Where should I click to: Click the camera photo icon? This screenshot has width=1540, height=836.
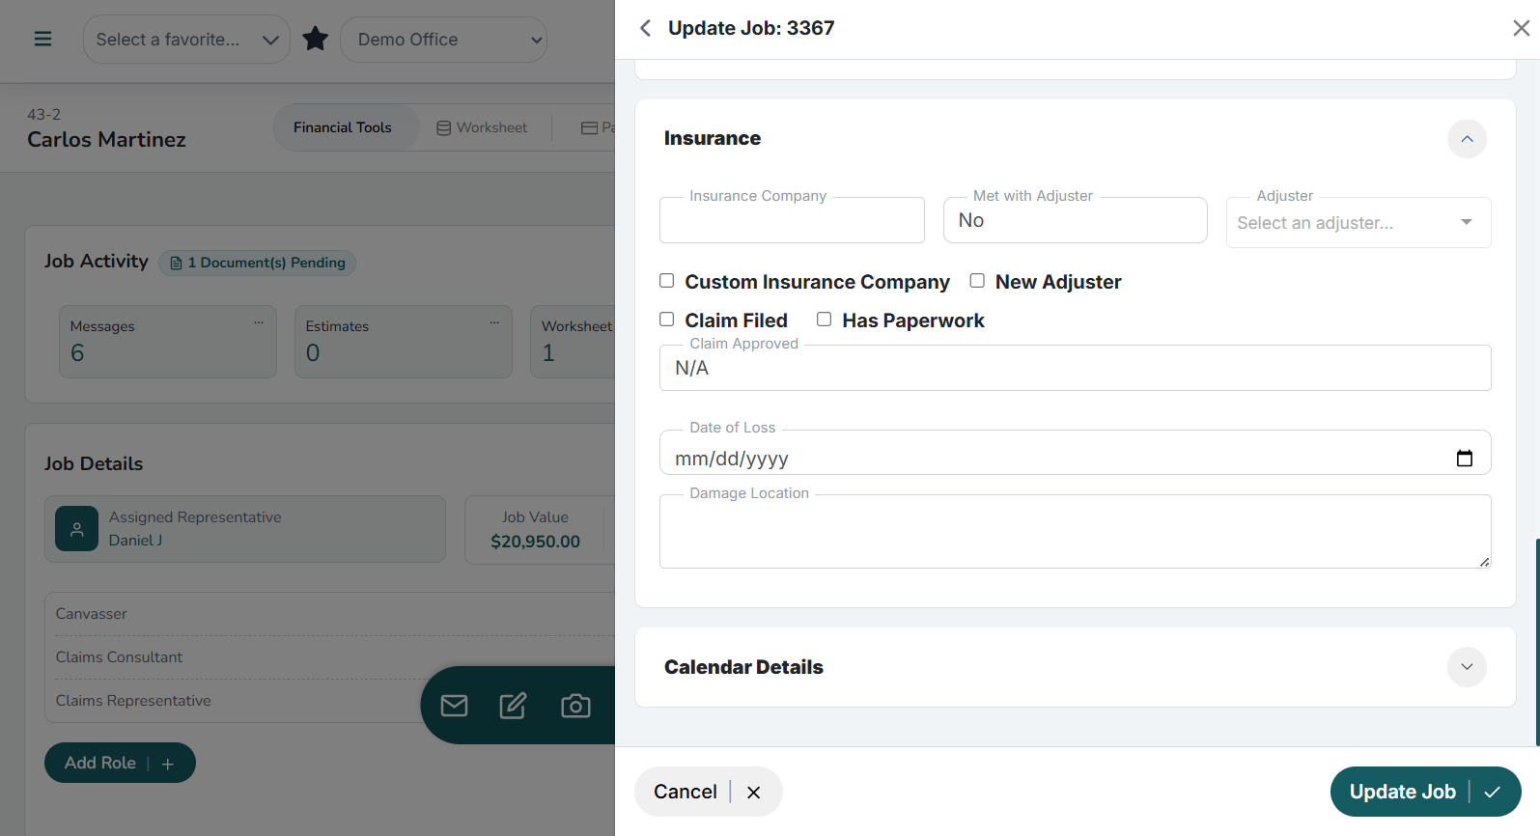click(x=575, y=706)
